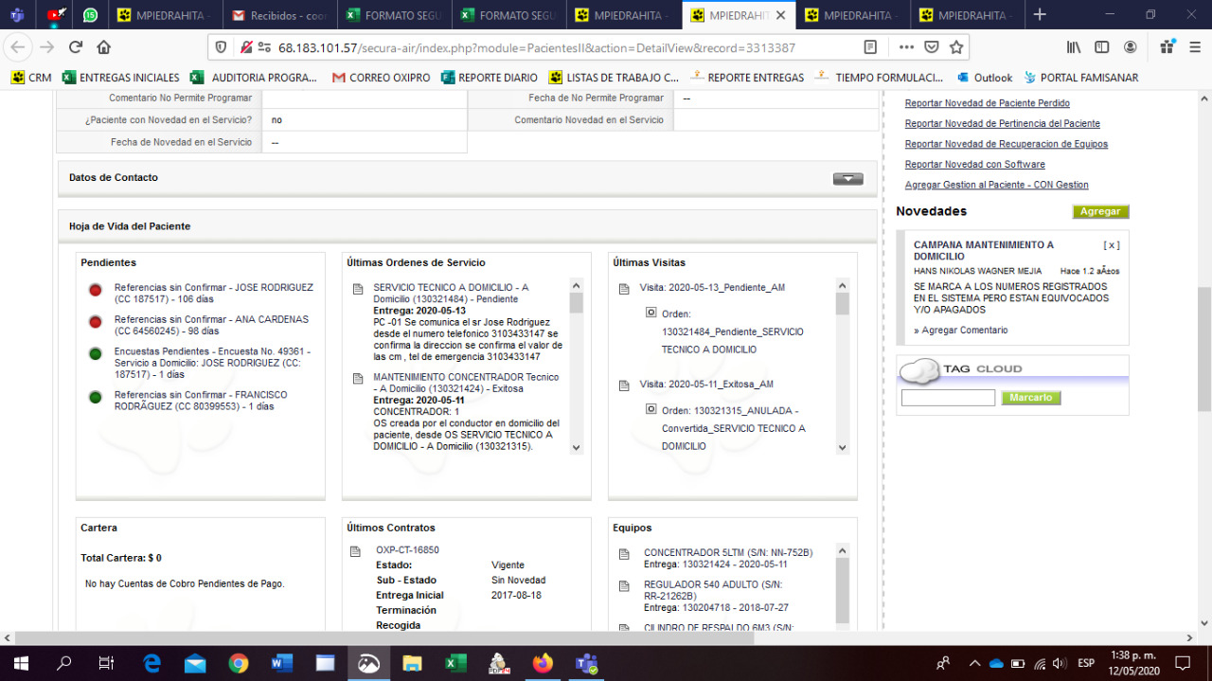Open the PORTAL FAMISANAR bookmark
The height and width of the screenshot is (681, 1212).
[x=1079, y=78]
